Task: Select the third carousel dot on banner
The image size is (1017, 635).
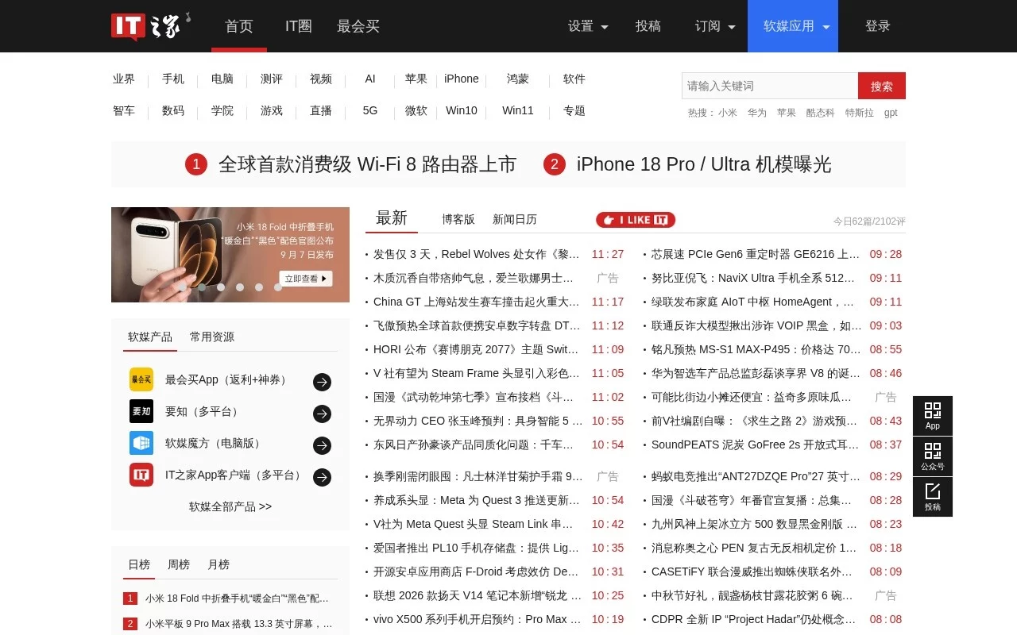Action: tap(221, 287)
